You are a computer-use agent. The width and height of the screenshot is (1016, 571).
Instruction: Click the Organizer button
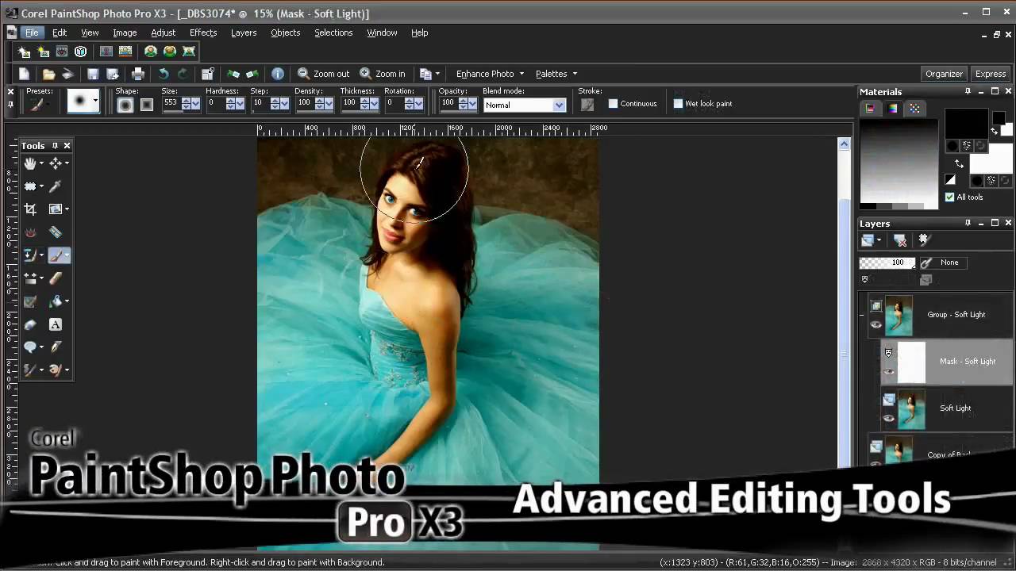pyautogui.click(x=944, y=74)
